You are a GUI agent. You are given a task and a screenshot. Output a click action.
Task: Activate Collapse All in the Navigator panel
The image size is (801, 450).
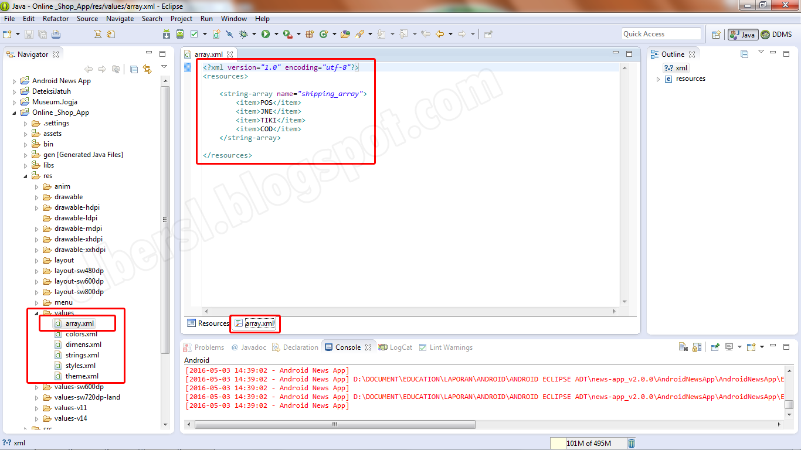coord(134,67)
